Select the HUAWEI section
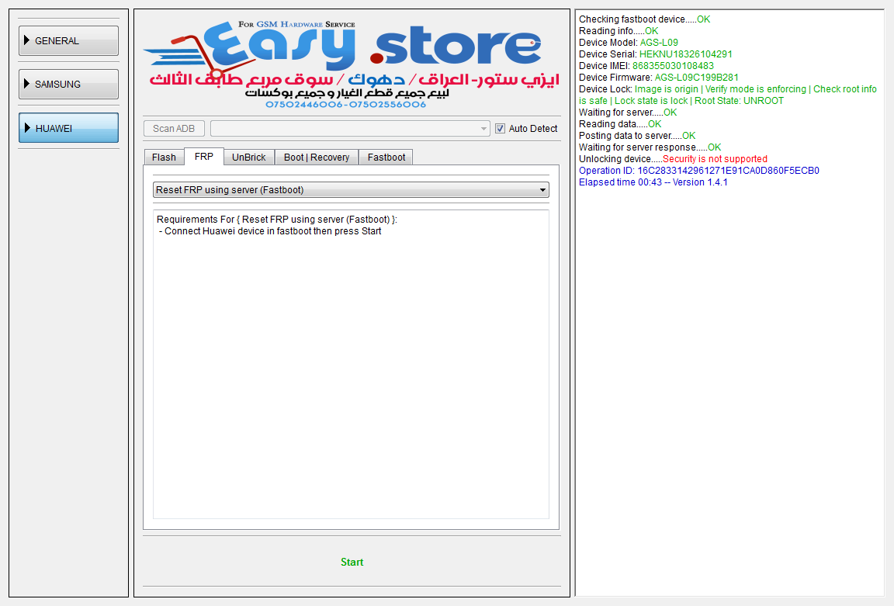894x606 pixels. 68,128
